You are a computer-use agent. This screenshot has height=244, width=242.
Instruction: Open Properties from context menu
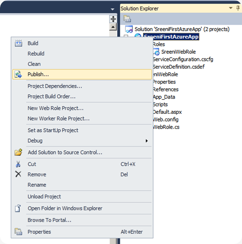[x=82, y=232]
